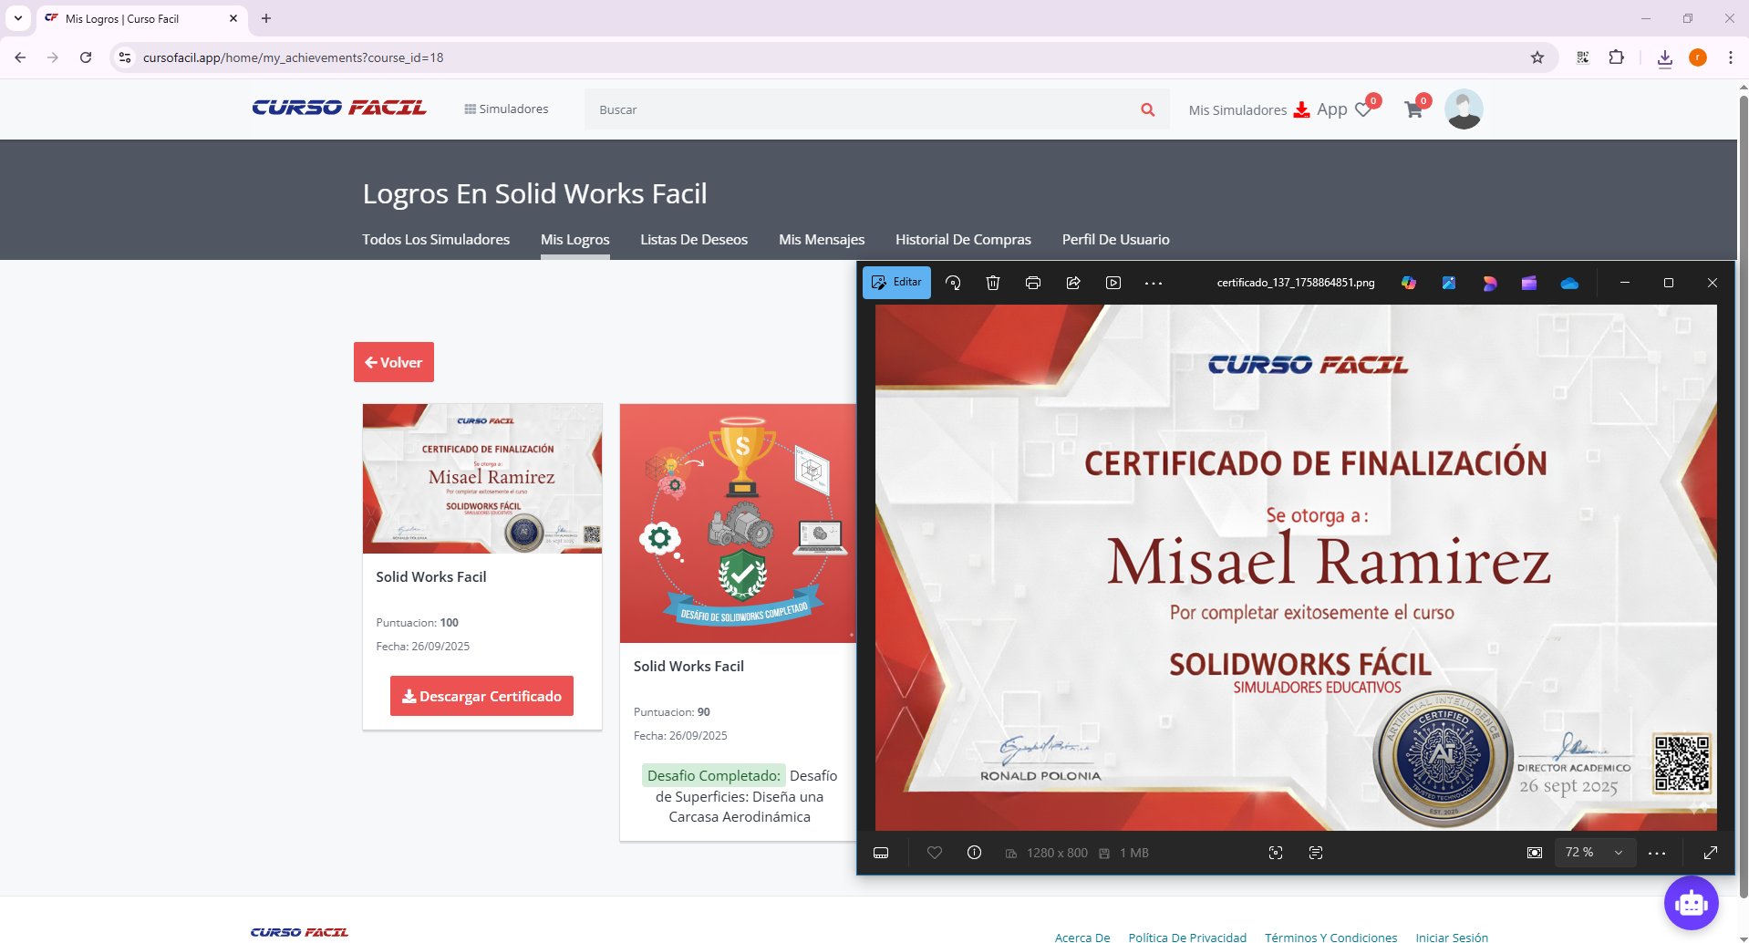This screenshot has height=943, width=1749.
Task: Reload the current page
Action: [x=86, y=57]
